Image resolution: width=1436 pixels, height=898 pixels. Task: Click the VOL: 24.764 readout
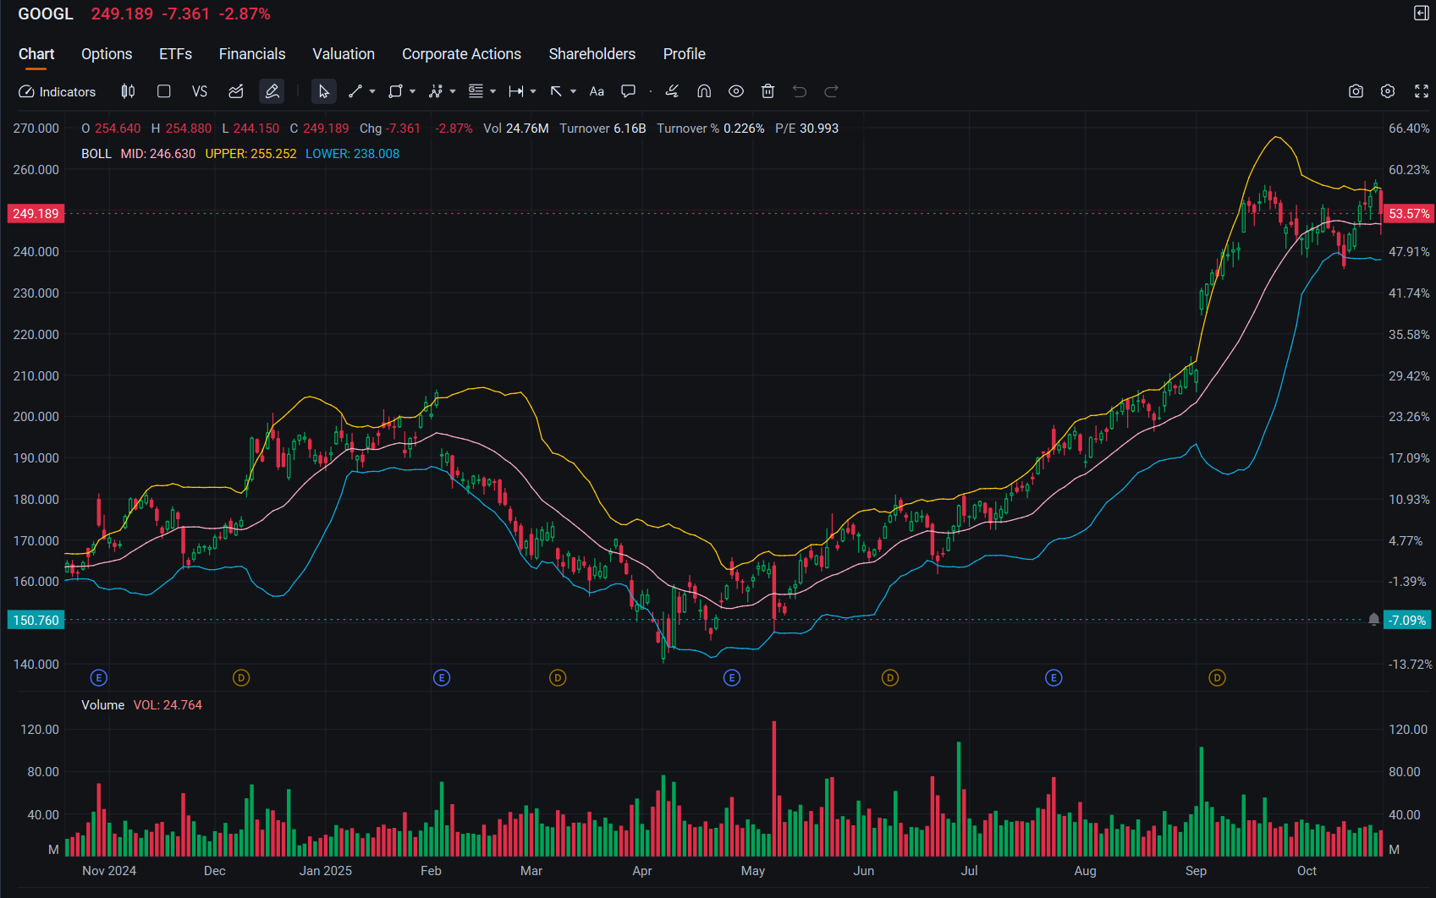[x=168, y=705]
